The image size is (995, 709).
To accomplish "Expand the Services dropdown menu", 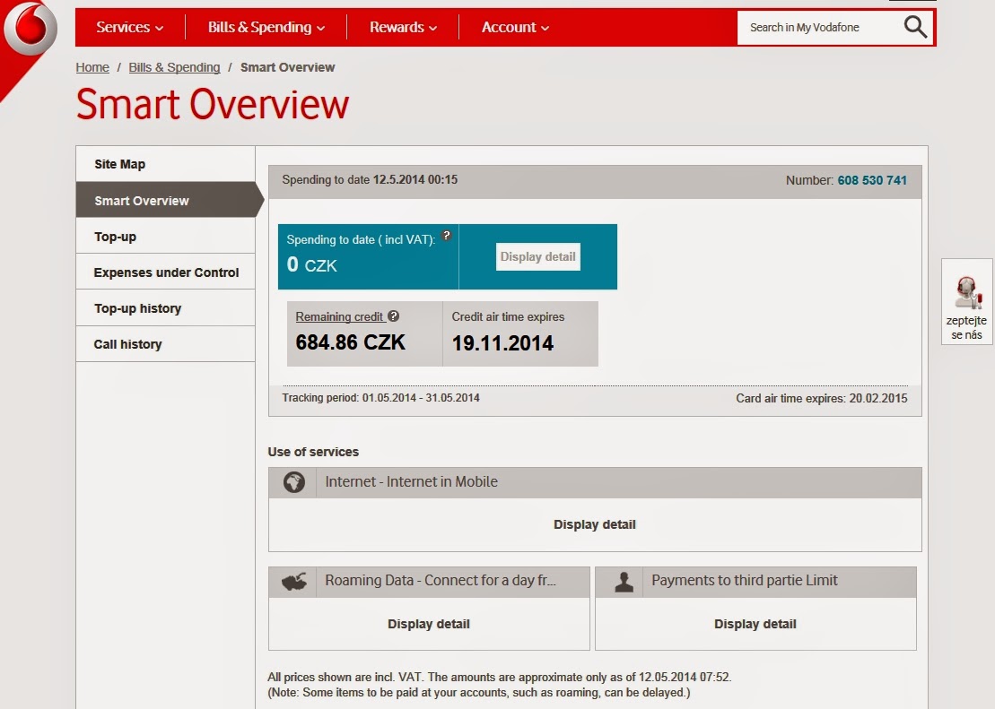I will [129, 27].
